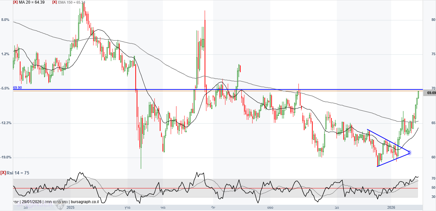
Task: Remove the EMA 150 indicator via its X
Action: [55, 2]
